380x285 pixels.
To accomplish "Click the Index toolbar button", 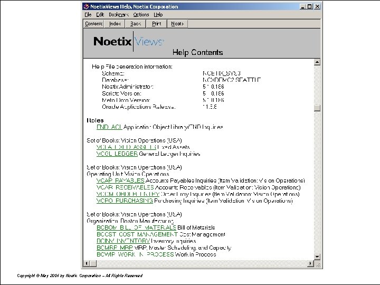I will click(x=115, y=24).
